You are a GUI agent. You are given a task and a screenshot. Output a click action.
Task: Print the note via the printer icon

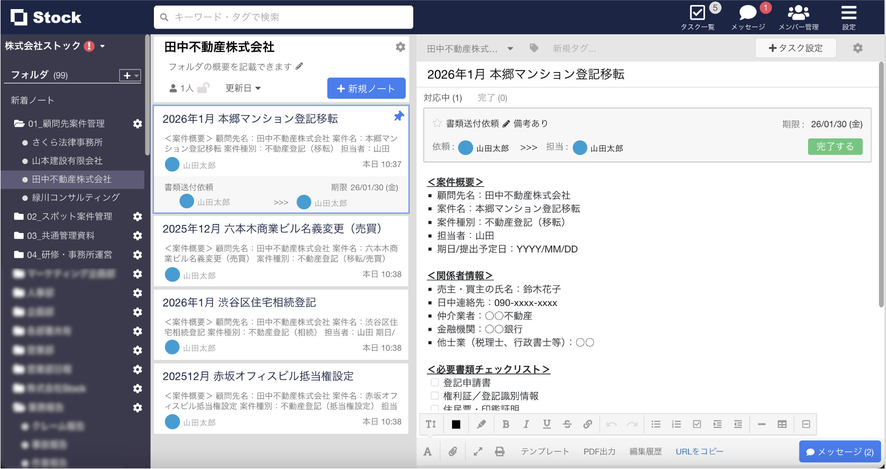coord(499,451)
